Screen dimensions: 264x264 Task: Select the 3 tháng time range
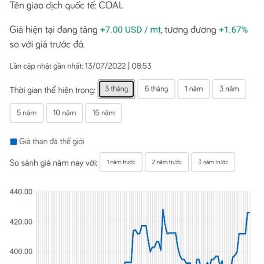(116, 89)
